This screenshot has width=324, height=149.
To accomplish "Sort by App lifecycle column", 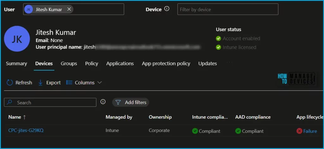I will pos(310,117).
